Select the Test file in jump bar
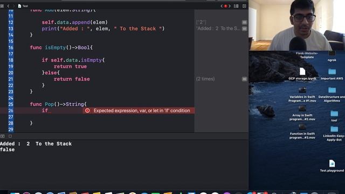This screenshot has width=345, height=194. pos(23,6)
